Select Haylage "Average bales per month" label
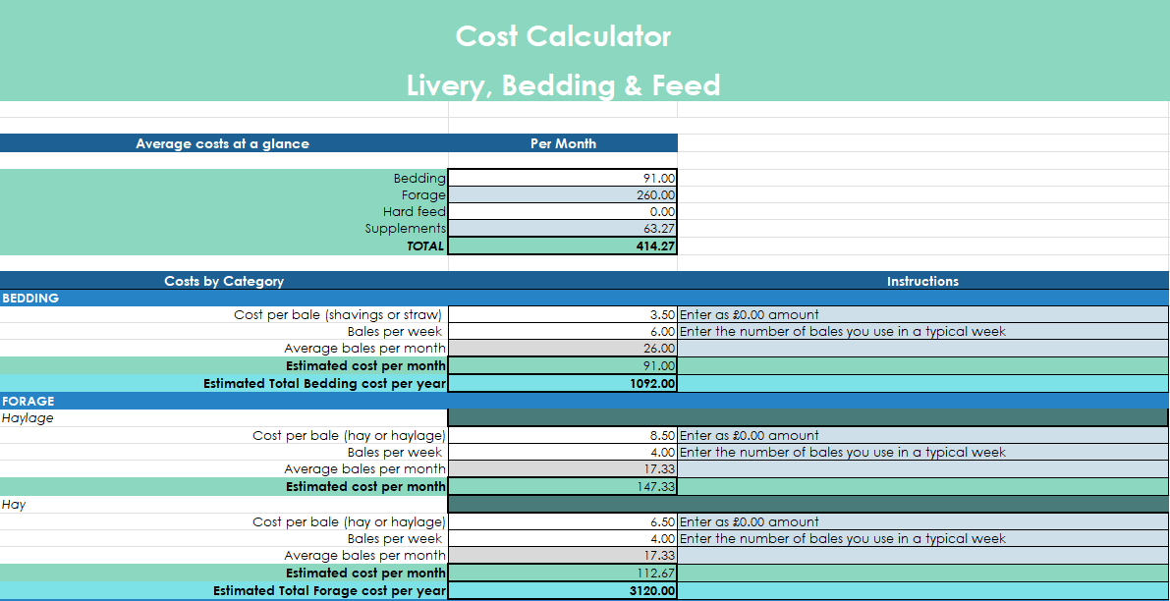Viewport: 1170px width, 601px height. (x=364, y=469)
